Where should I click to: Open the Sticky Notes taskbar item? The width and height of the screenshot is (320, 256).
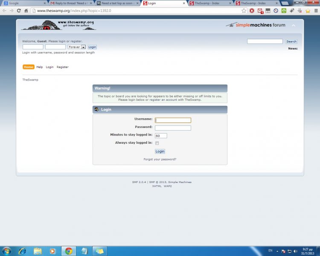point(100,251)
